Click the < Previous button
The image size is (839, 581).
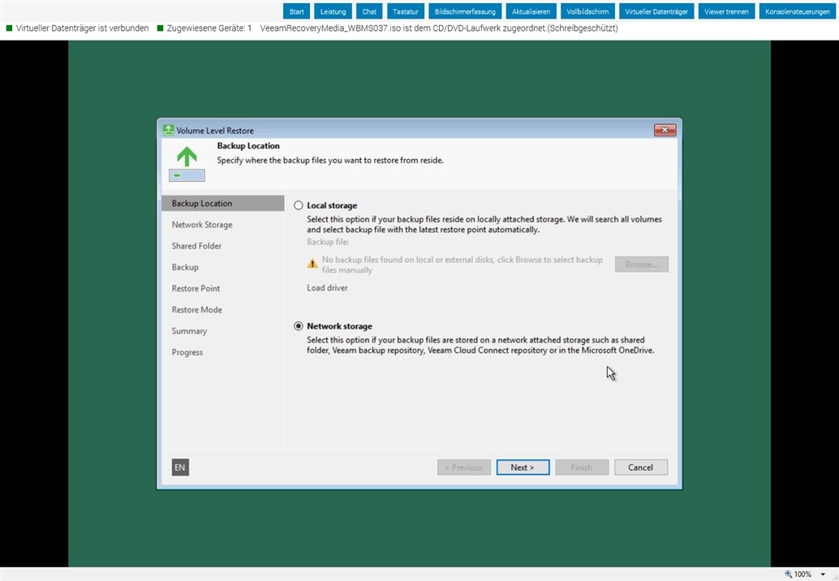click(x=464, y=467)
